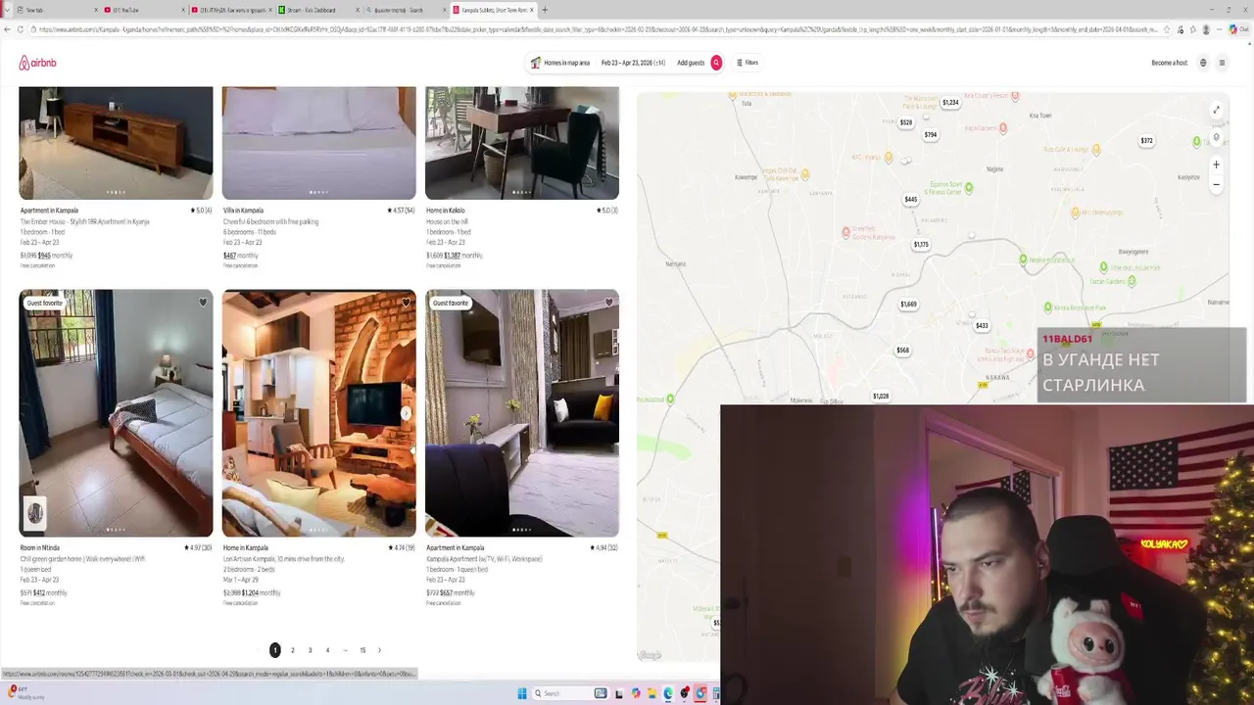Open the Filters panel
Screen dimensions: 1254x705
point(748,63)
